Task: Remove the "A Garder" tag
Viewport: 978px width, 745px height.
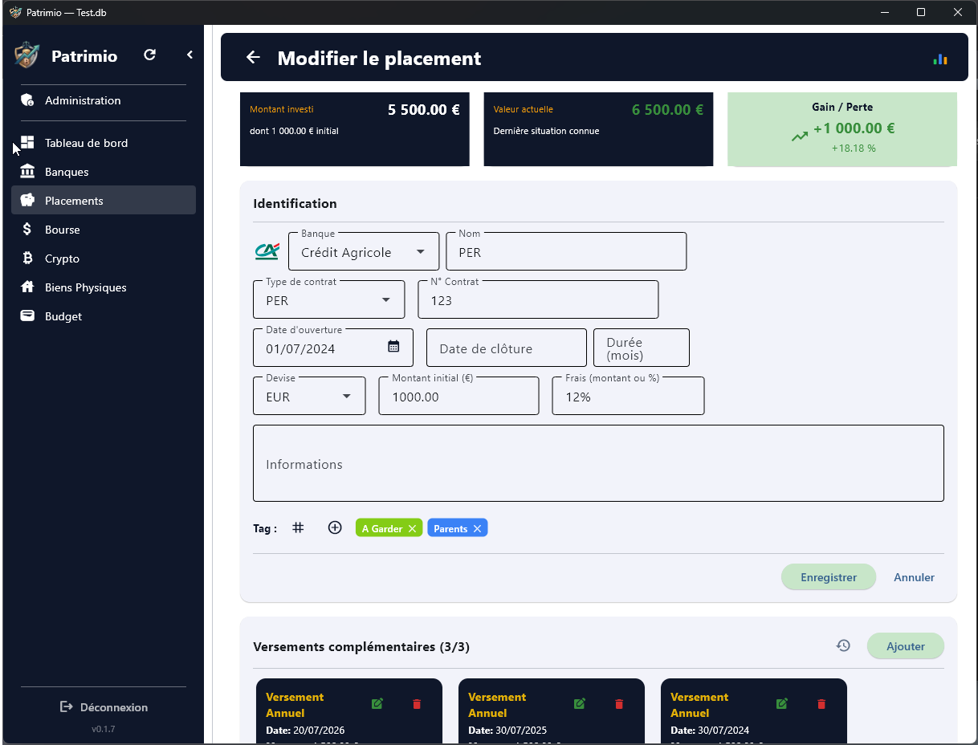Action: [412, 528]
